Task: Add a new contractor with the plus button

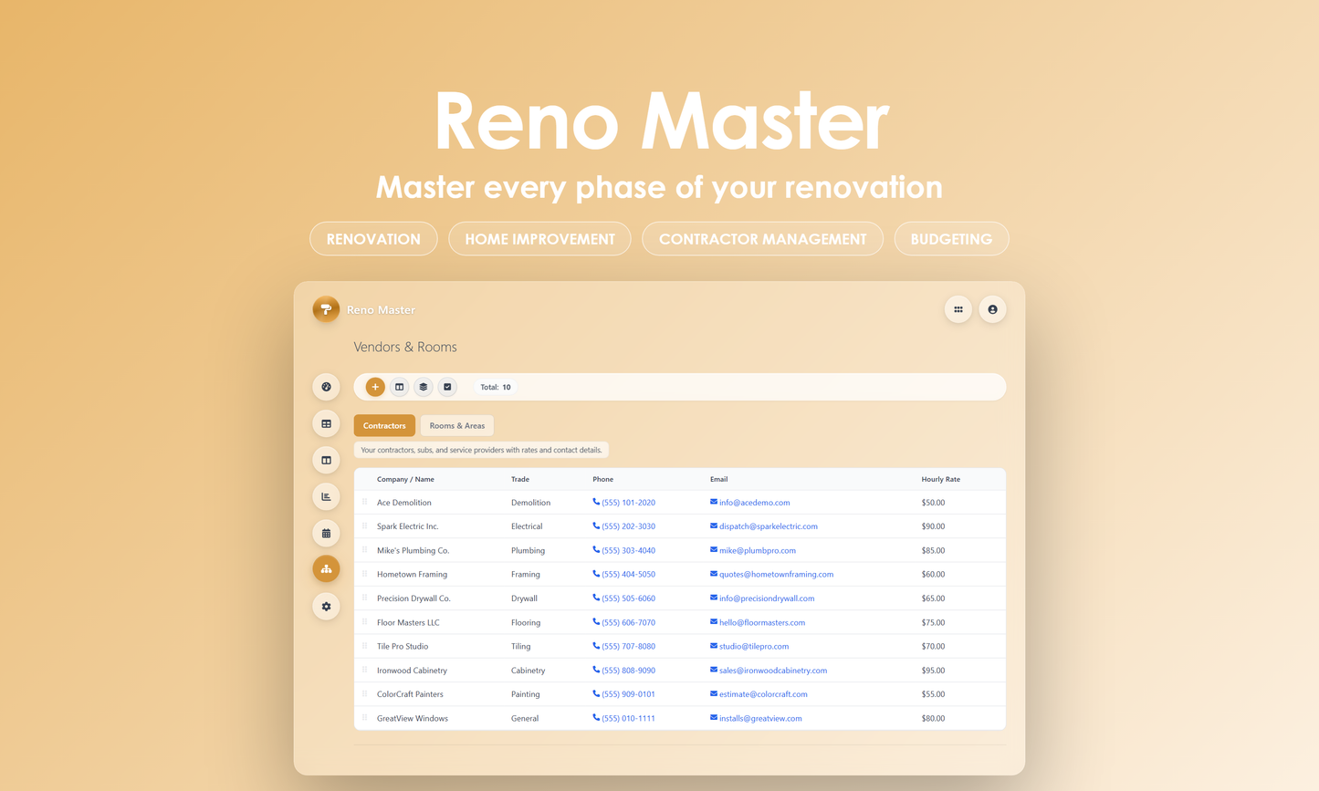Action: point(375,387)
